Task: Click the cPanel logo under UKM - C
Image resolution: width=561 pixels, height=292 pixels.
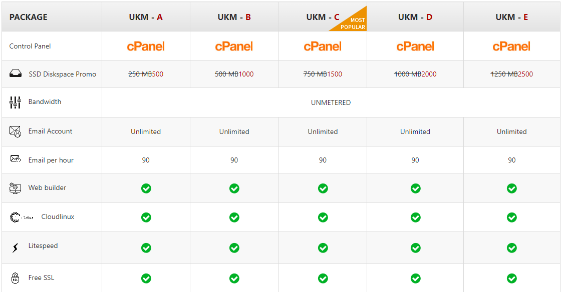Action: tap(323, 46)
